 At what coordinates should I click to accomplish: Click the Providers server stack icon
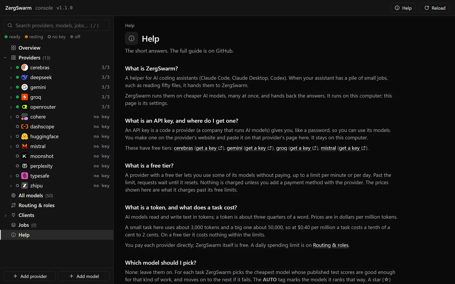tap(13, 58)
